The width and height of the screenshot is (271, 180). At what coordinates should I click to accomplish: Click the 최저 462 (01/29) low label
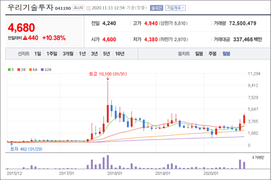pos(26,149)
